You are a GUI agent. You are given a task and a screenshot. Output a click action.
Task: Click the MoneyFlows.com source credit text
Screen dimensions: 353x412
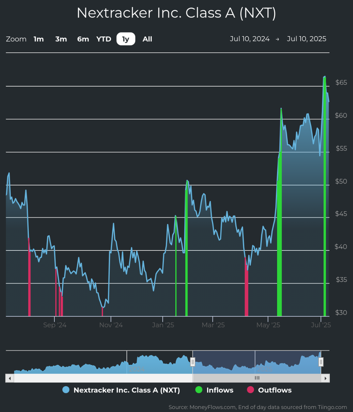coord(258,407)
